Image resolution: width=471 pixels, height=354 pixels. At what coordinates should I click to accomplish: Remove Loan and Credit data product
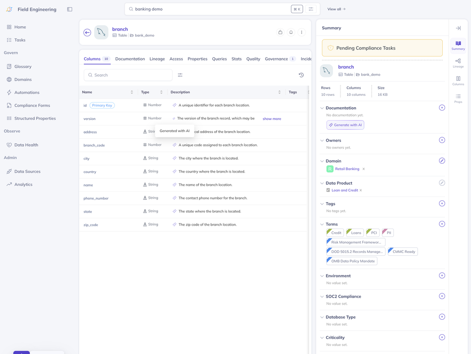361,190
